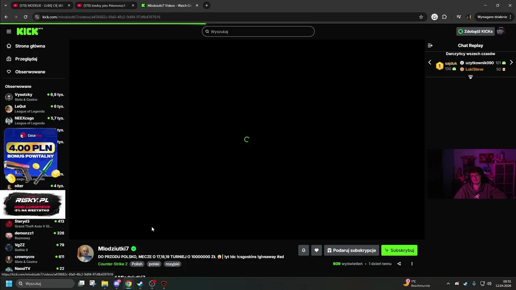Click the 4.00 PLN bonus ad
The width and height of the screenshot is (516, 290).
[x=31, y=156]
